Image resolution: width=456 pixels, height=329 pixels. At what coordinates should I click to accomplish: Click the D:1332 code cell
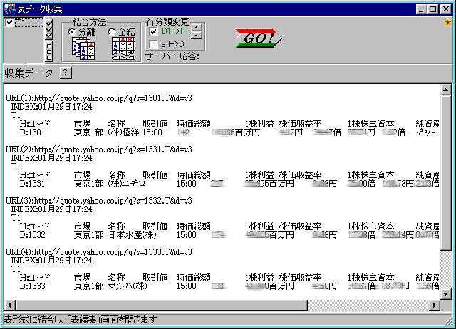tap(32, 235)
